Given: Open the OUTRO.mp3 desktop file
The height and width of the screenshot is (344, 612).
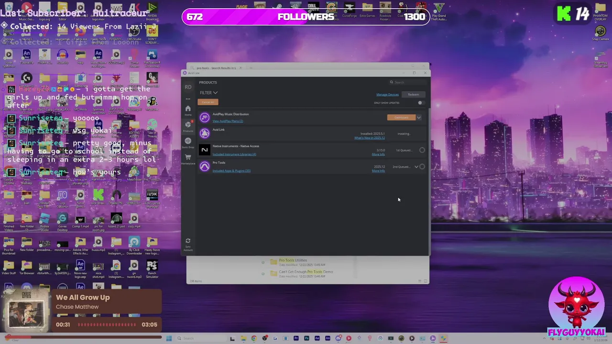Looking at the screenshot, I should 116,56.
